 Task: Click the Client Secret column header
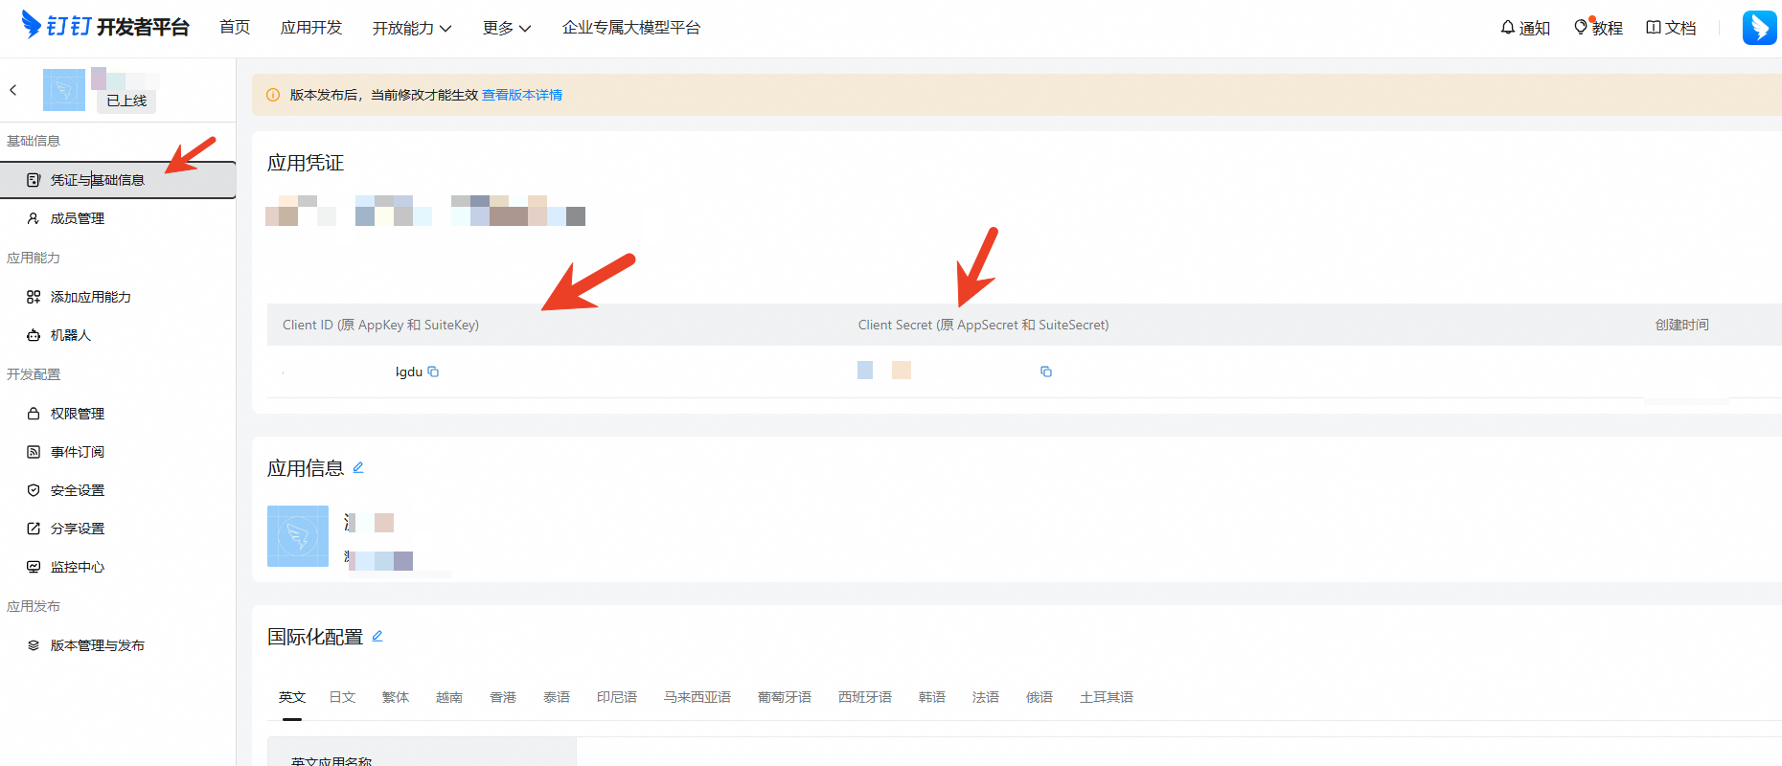point(983,325)
